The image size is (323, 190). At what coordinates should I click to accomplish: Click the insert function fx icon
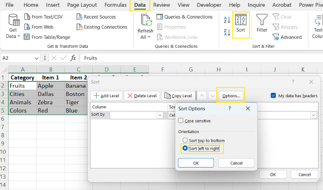tap(73, 58)
